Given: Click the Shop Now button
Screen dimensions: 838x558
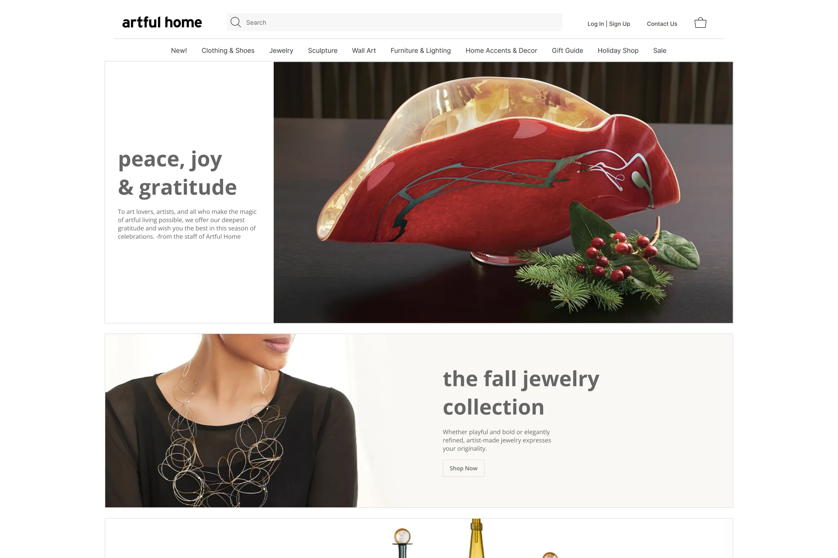Looking at the screenshot, I should tap(464, 468).
